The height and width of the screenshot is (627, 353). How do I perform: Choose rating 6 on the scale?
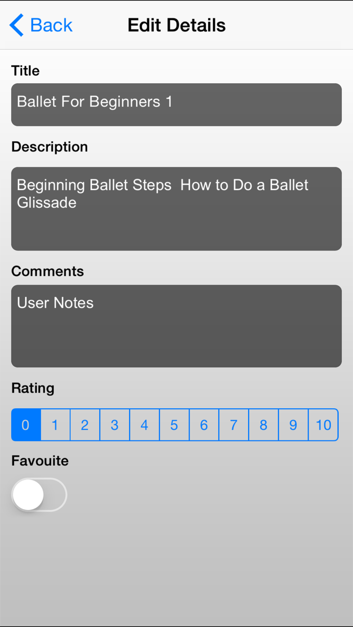point(204,425)
